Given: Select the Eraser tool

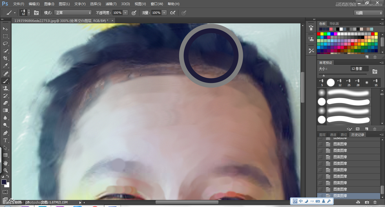Looking at the screenshot, I should [x=6, y=103].
